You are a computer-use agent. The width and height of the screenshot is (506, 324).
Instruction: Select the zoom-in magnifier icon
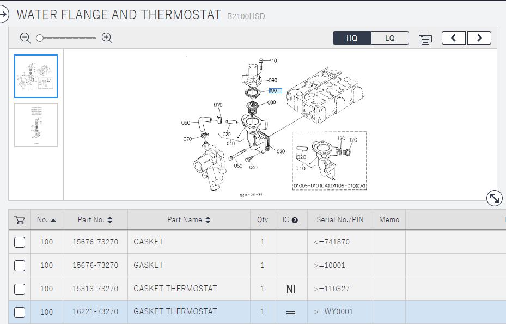tap(107, 38)
